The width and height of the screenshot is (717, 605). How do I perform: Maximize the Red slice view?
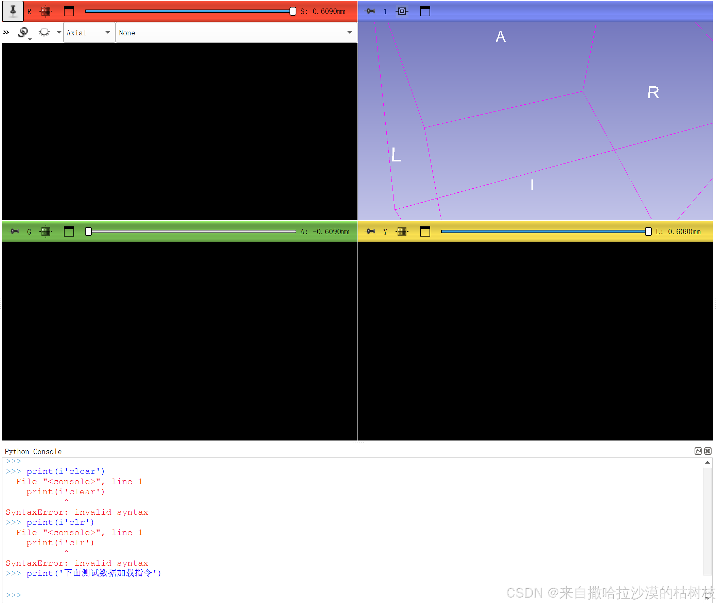69,11
